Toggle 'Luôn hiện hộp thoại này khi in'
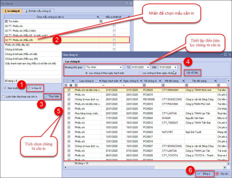The height and width of the screenshot is (178, 232). (x=3, y=97)
